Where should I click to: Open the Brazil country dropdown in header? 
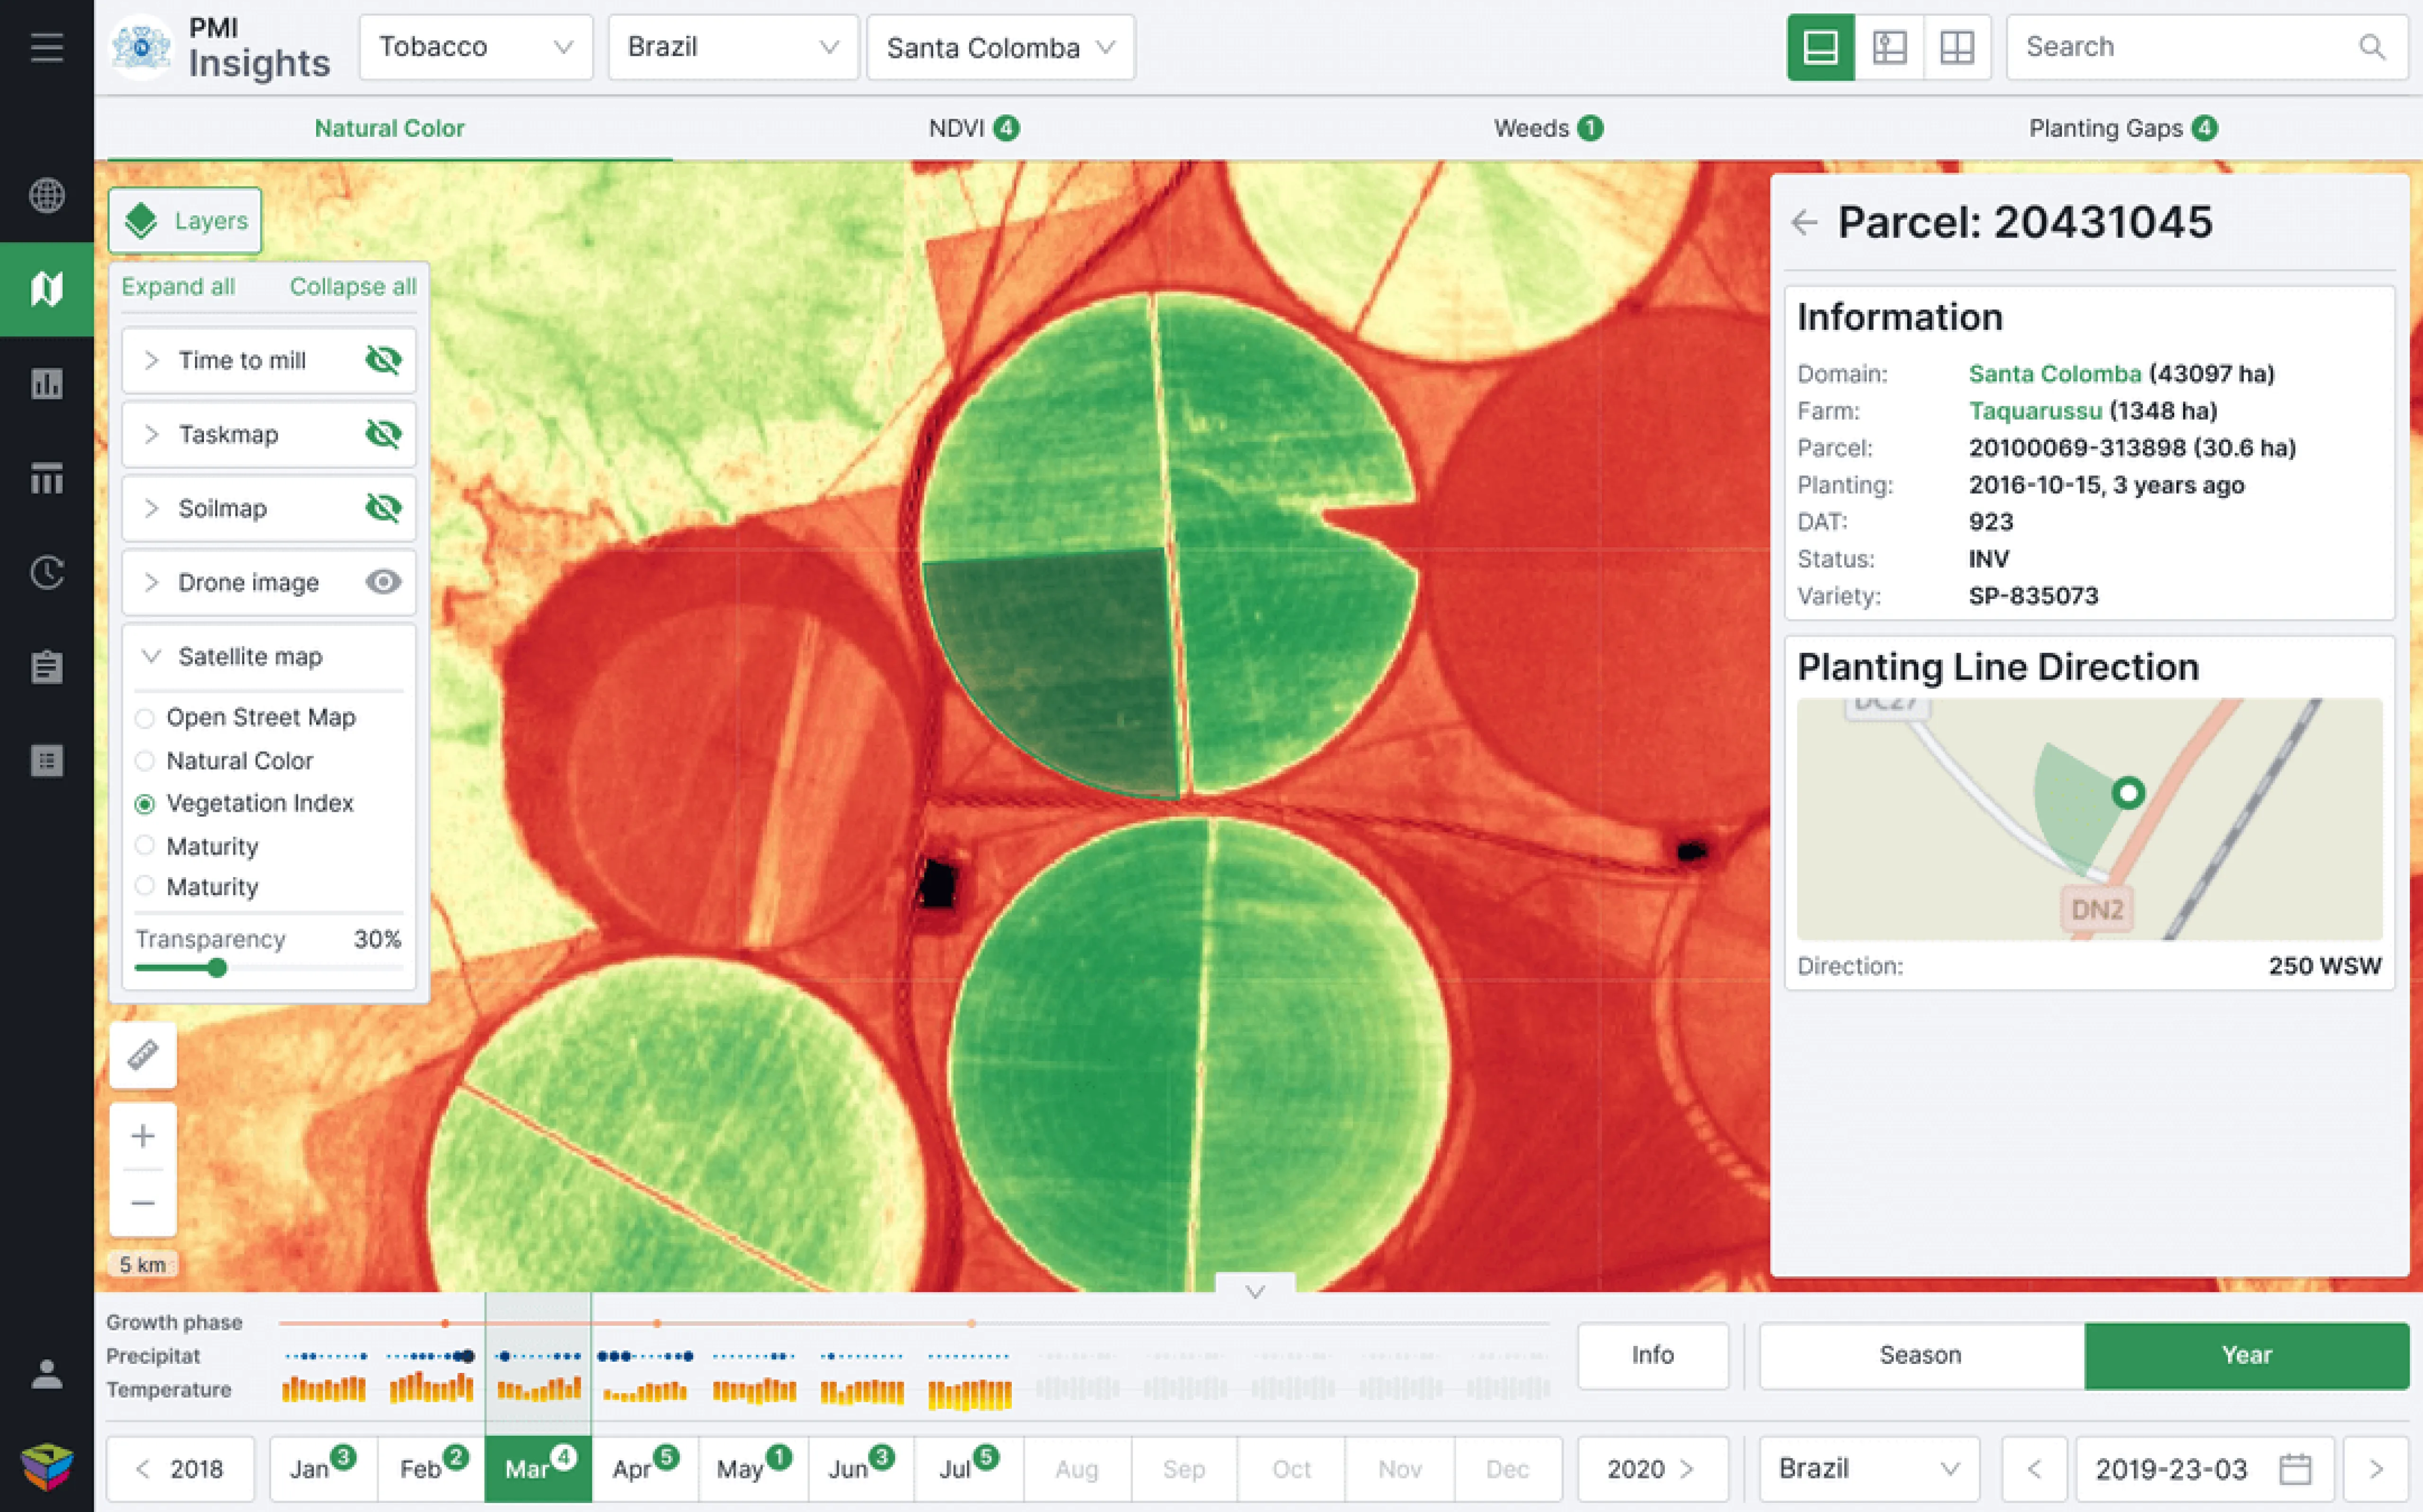(733, 47)
